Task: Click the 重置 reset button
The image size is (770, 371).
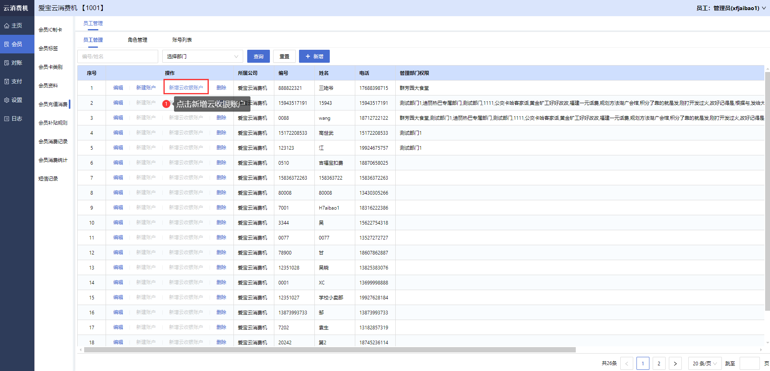Action: pyautogui.click(x=284, y=56)
